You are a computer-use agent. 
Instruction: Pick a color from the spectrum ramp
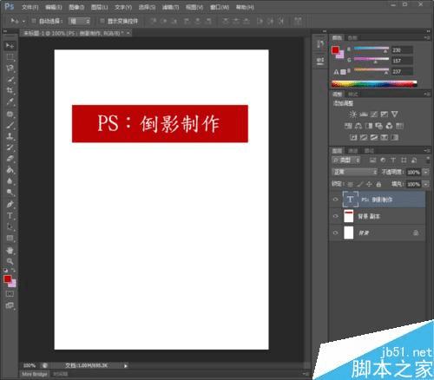tap(374, 84)
